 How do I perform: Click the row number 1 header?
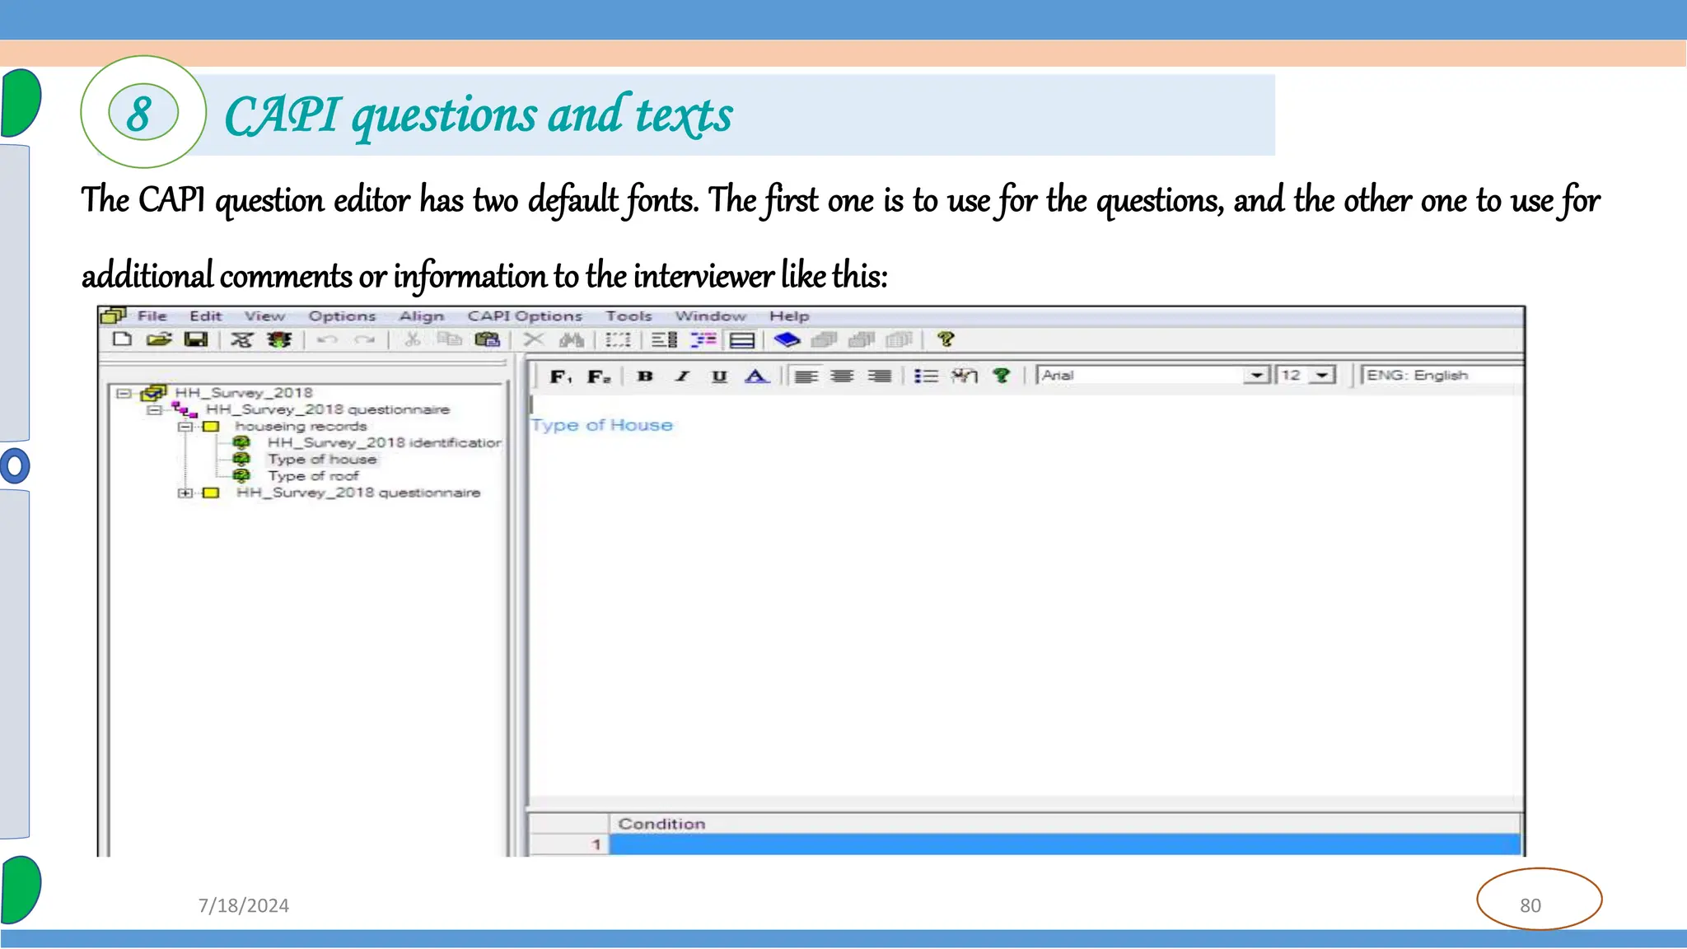tap(568, 844)
